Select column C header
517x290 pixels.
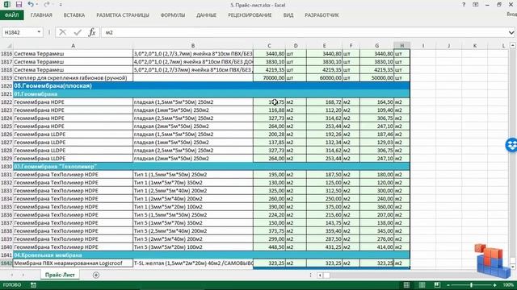[269, 46]
